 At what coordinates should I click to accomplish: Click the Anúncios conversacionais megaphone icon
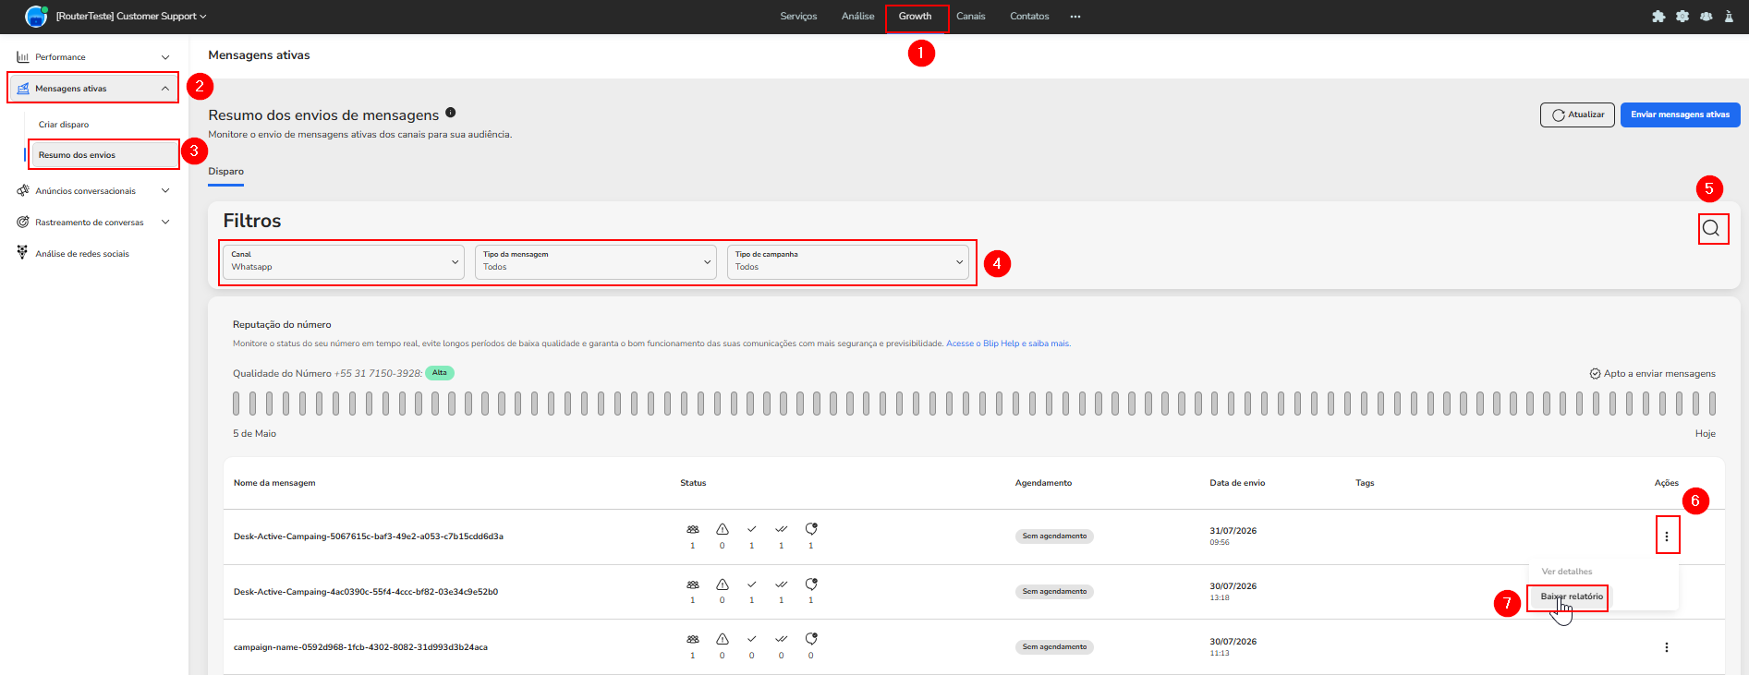tap(23, 190)
